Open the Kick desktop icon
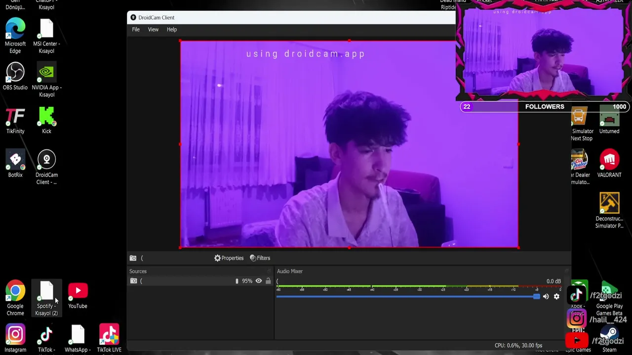This screenshot has height=355, width=632. 46,120
